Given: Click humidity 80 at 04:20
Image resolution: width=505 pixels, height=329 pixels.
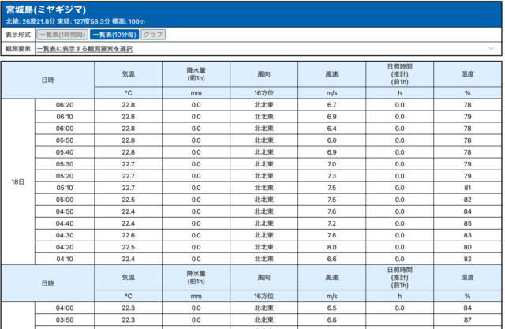Looking at the screenshot, I should [x=467, y=247].
